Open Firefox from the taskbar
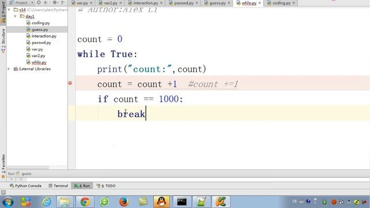370x208 pixels. coord(124,202)
